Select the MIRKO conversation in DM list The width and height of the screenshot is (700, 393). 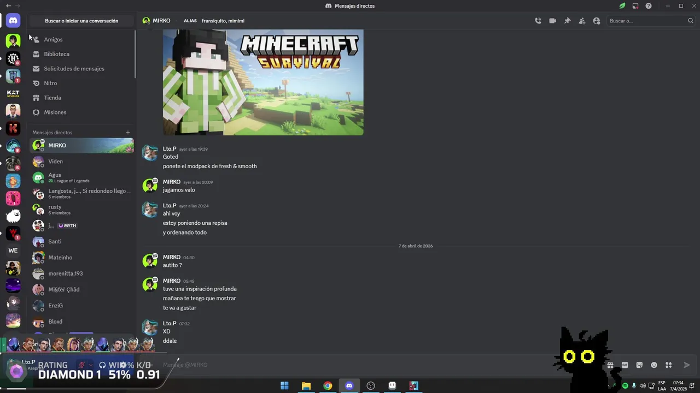tap(81, 146)
